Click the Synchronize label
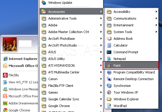The image size is (162, 112). [x=122, y=86]
